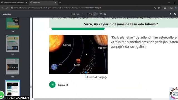
Task: Close the tb6az(2hs) tab
Action: 56,2
